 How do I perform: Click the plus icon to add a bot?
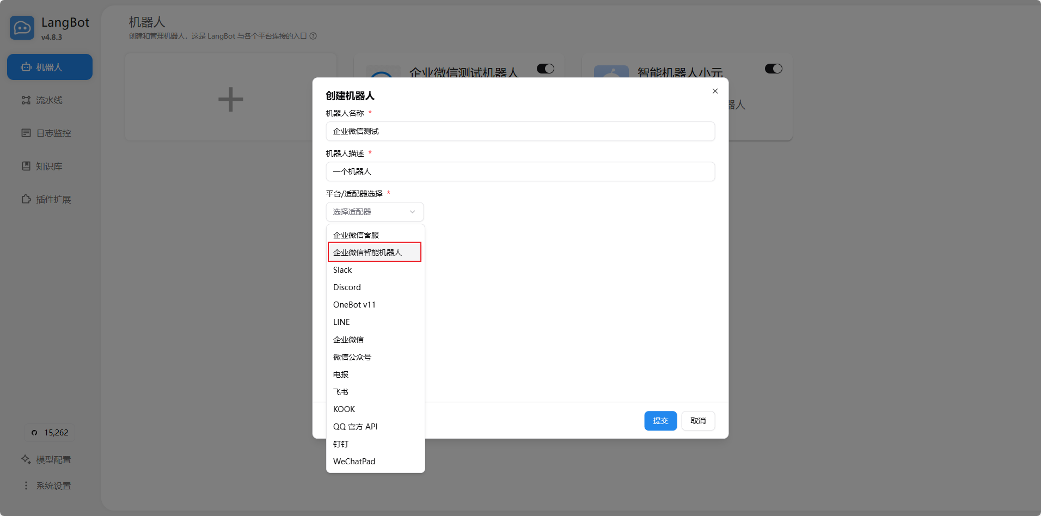pos(231,100)
